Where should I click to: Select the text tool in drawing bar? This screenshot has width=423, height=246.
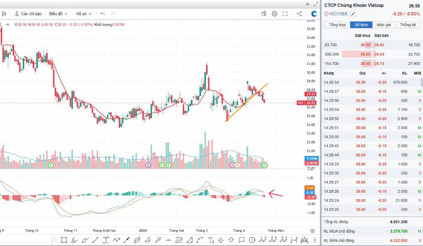coord(211,240)
